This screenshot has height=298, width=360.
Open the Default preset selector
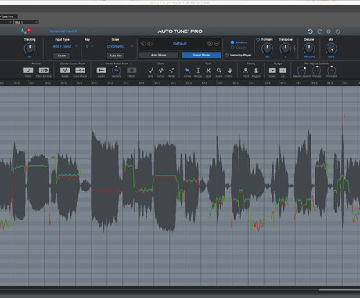tap(180, 44)
